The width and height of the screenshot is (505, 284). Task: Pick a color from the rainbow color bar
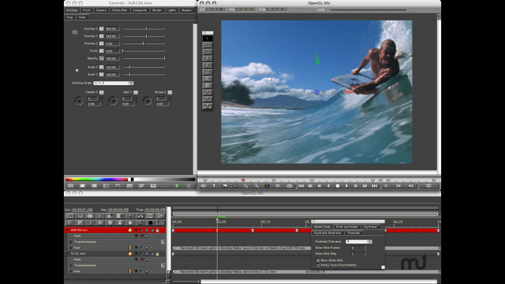pos(96,180)
